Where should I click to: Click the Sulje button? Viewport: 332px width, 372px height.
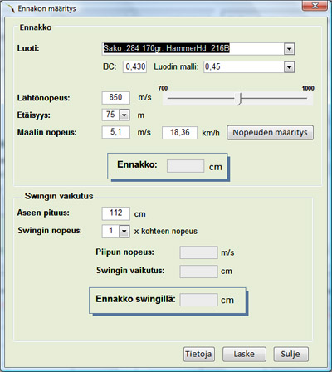point(290,354)
